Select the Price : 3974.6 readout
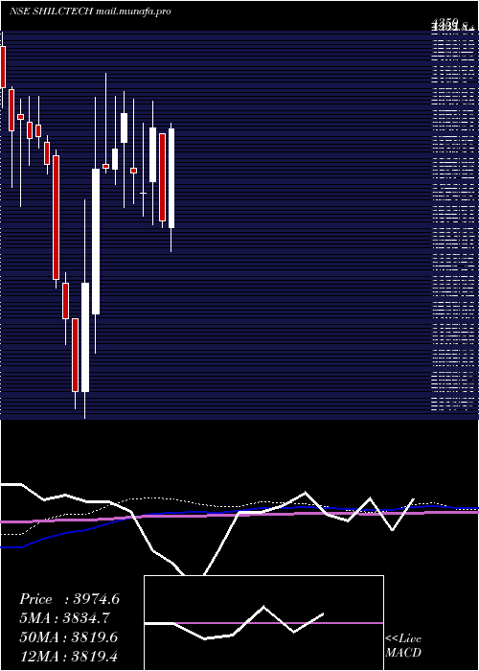Screen dimensions: 479x671 point(69,599)
